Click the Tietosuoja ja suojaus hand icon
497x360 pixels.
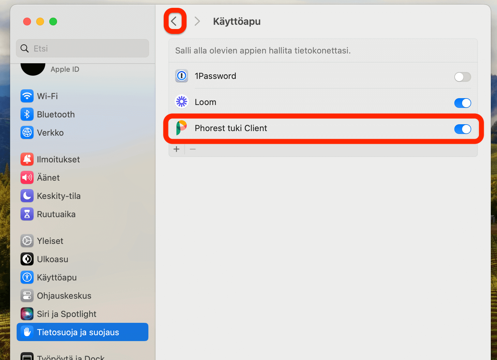tap(27, 332)
